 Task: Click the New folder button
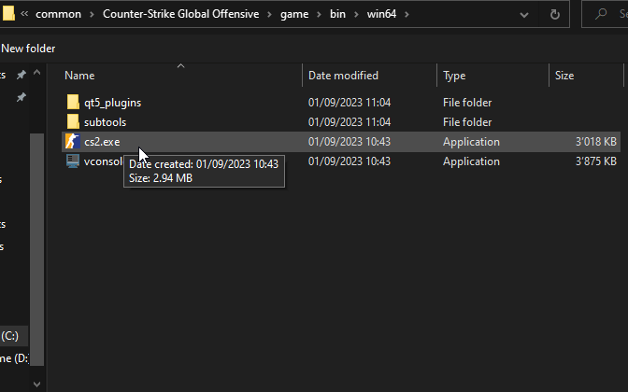pyautogui.click(x=28, y=49)
